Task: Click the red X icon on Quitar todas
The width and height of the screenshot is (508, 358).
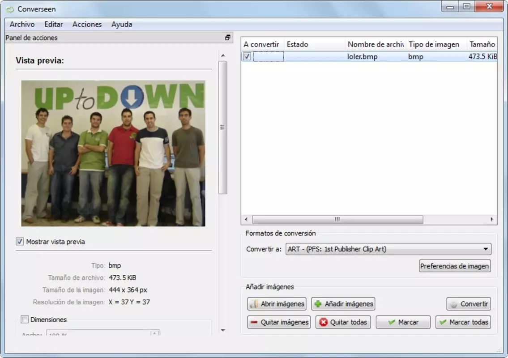Action: click(x=323, y=322)
